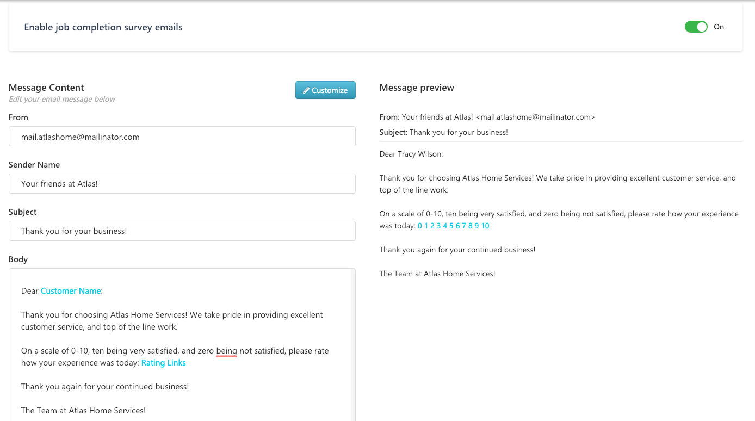The height and width of the screenshot is (421, 755).
Task: Choose rating 7 preview link
Action: [x=464, y=226]
